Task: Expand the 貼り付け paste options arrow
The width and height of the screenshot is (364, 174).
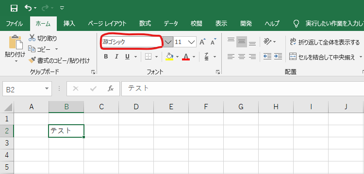Action: tap(16, 61)
